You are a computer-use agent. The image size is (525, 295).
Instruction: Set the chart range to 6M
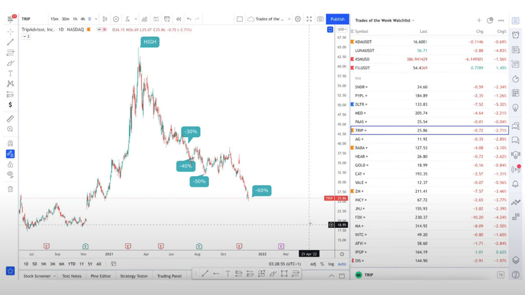tap(62, 264)
